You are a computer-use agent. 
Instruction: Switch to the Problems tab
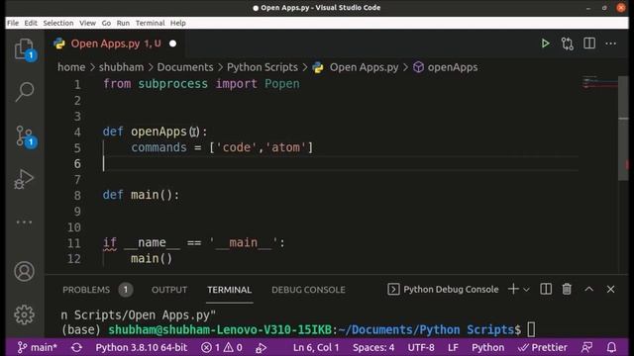[x=86, y=290]
